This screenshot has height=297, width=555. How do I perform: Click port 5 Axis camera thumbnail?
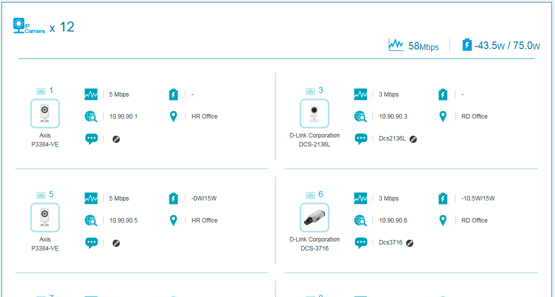45,217
